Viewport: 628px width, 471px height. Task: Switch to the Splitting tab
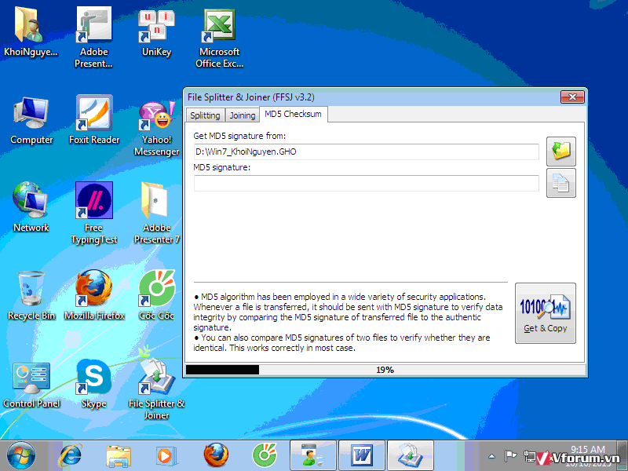coord(205,115)
